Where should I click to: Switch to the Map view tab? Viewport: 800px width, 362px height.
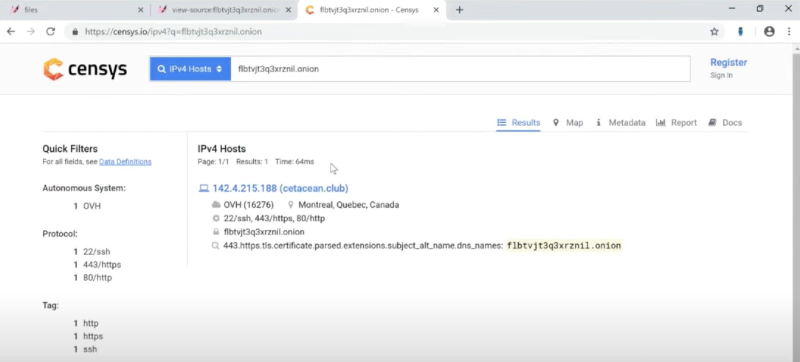[568, 123]
